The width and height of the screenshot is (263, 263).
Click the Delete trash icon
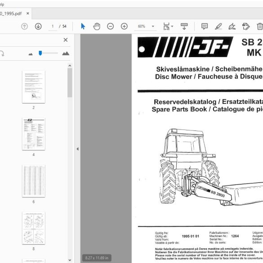tap(260, 27)
